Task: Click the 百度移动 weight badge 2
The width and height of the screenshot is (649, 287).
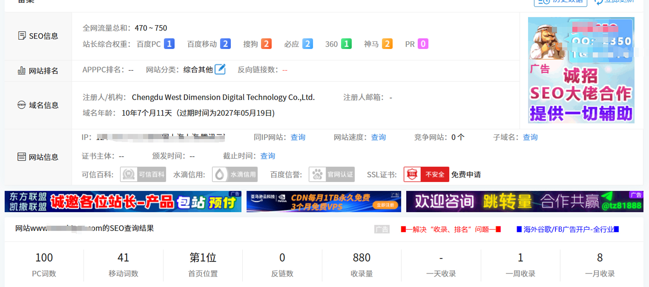Action: [225, 44]
